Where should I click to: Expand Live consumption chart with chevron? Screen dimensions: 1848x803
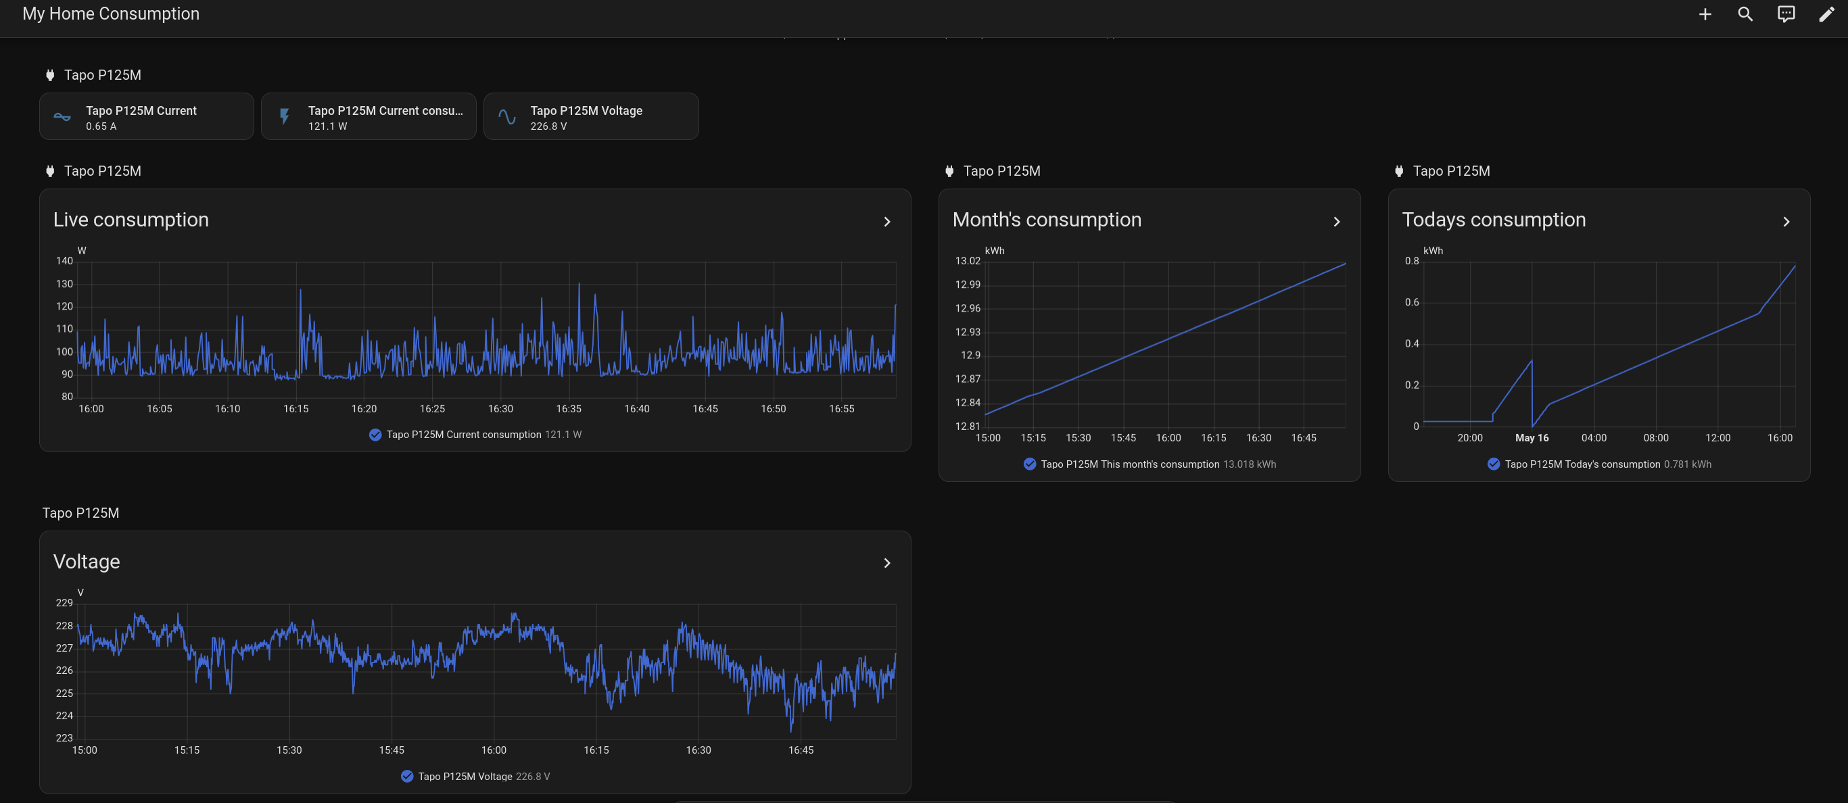tap(886, 222)
